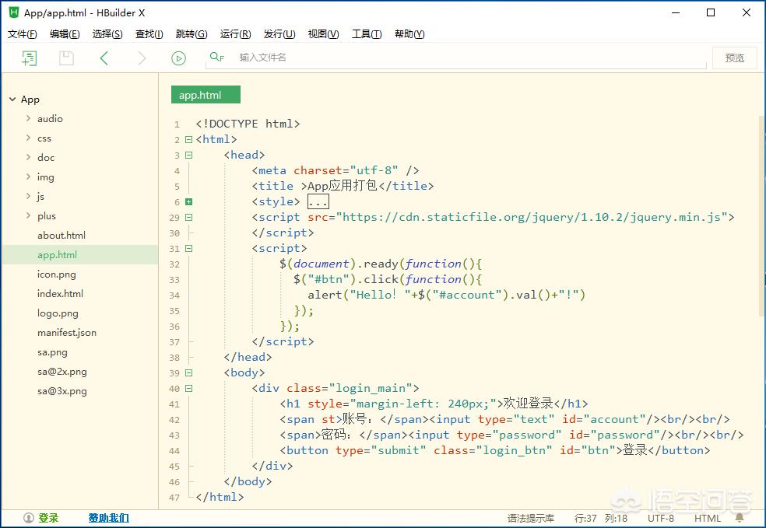Click the file search magnifier icon

(216, 57)
